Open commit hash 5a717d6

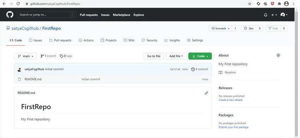[x=175, y=69]
